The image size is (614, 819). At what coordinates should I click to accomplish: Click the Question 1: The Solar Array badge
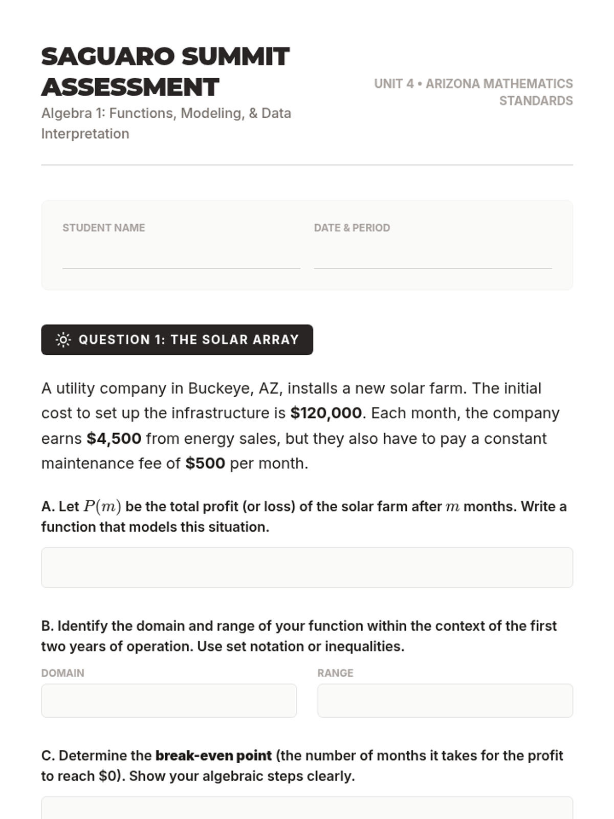point(177,340)
